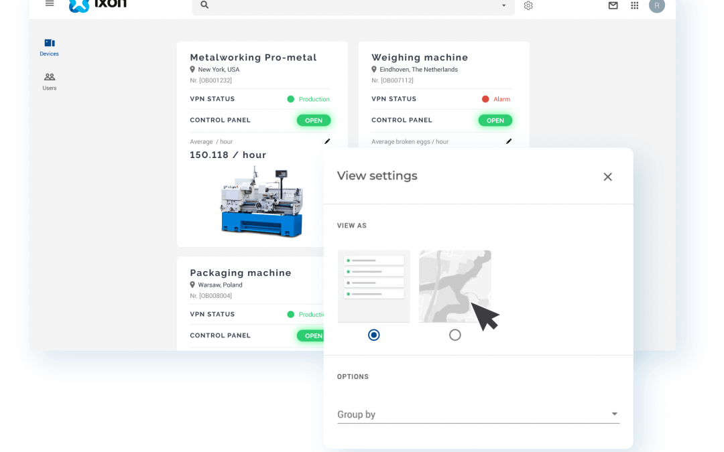The height and width of the screenshot is (452, 724).
Task: Click Weighing machine title
Action: 420,57
